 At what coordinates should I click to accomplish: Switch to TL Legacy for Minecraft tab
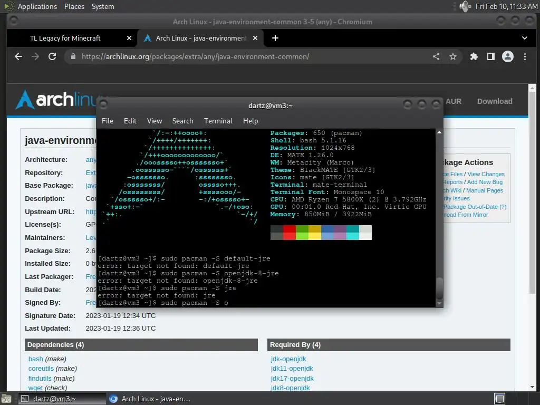65,38
